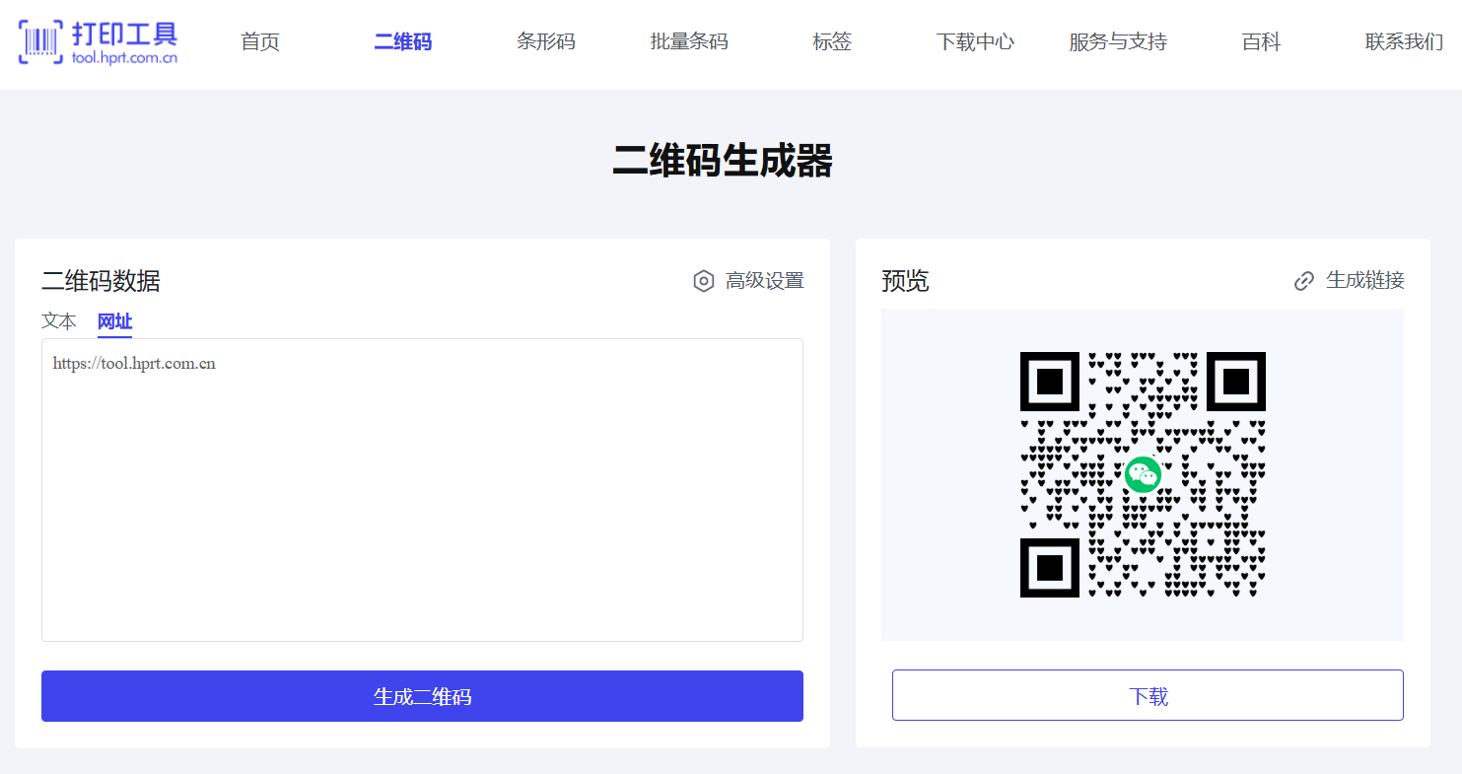Switch to the 网址 tab

(114, 321)
